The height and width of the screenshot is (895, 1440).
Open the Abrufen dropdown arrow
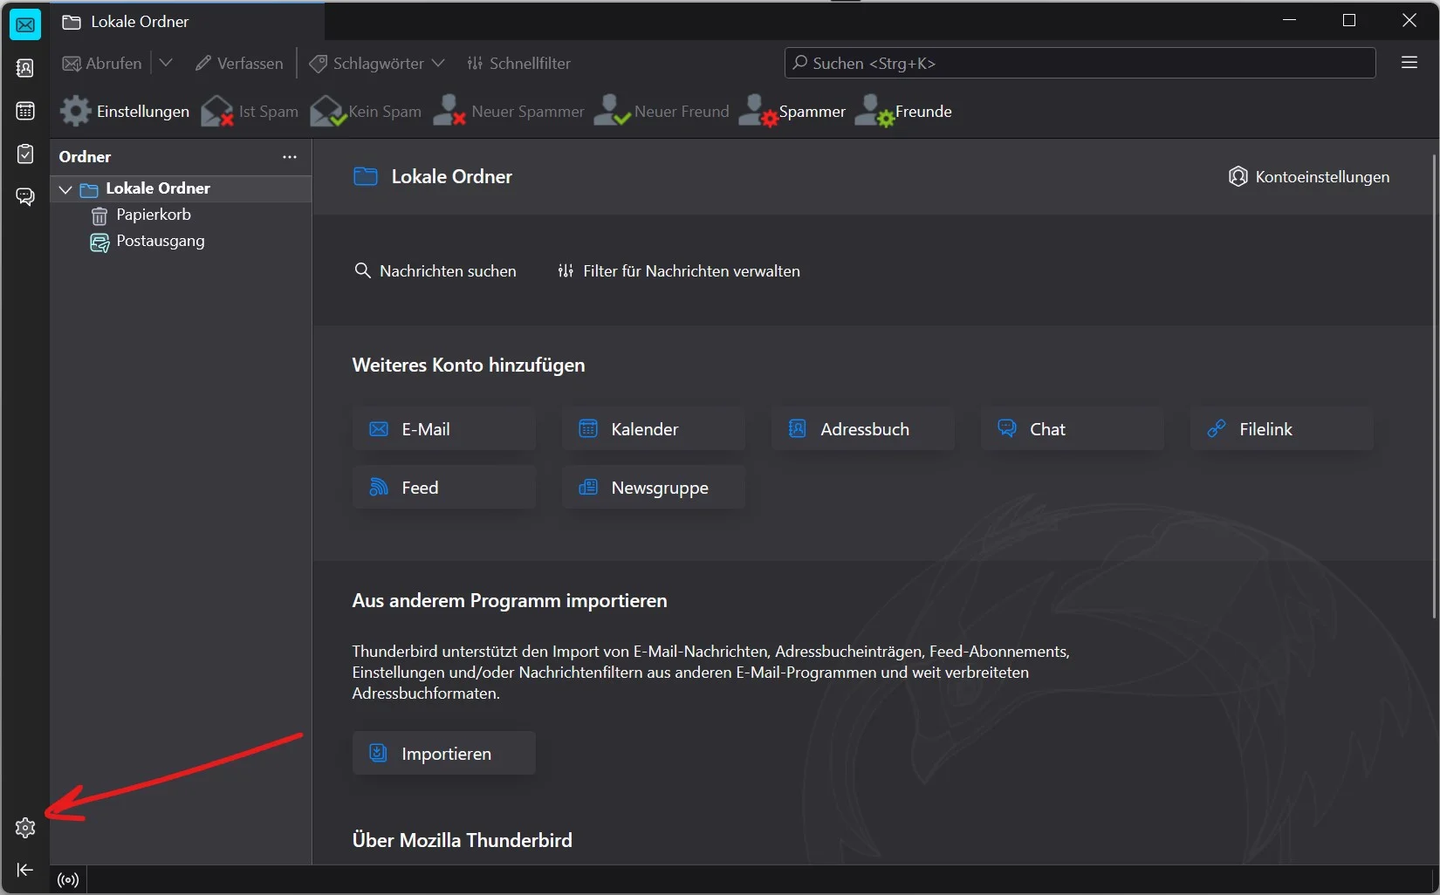(x=166, y=64)
